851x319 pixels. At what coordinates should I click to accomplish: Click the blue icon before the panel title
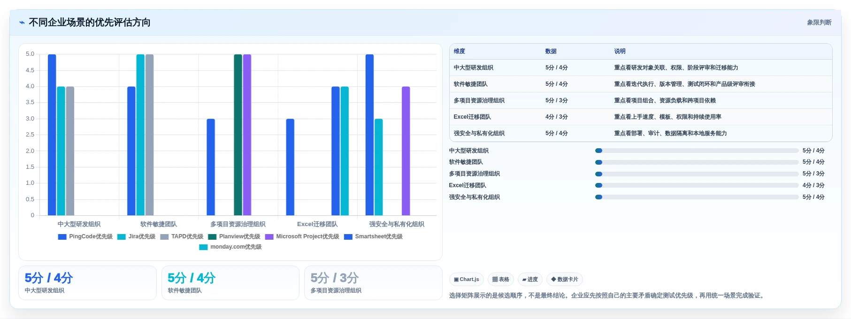point(22,23)
